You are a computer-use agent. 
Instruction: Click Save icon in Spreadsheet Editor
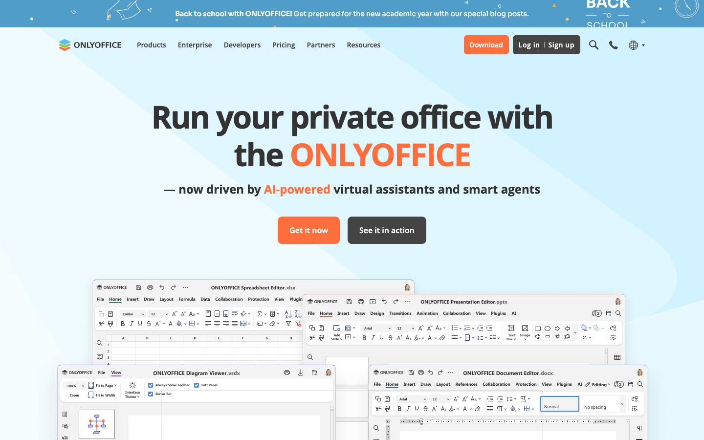[x=138, y=287]
